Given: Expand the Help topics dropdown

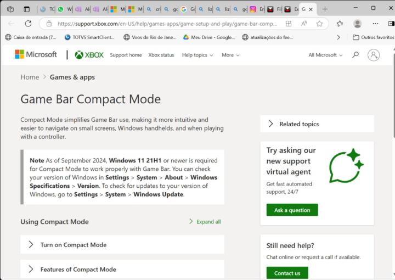Looking at the screenshot, I should 198,55.
